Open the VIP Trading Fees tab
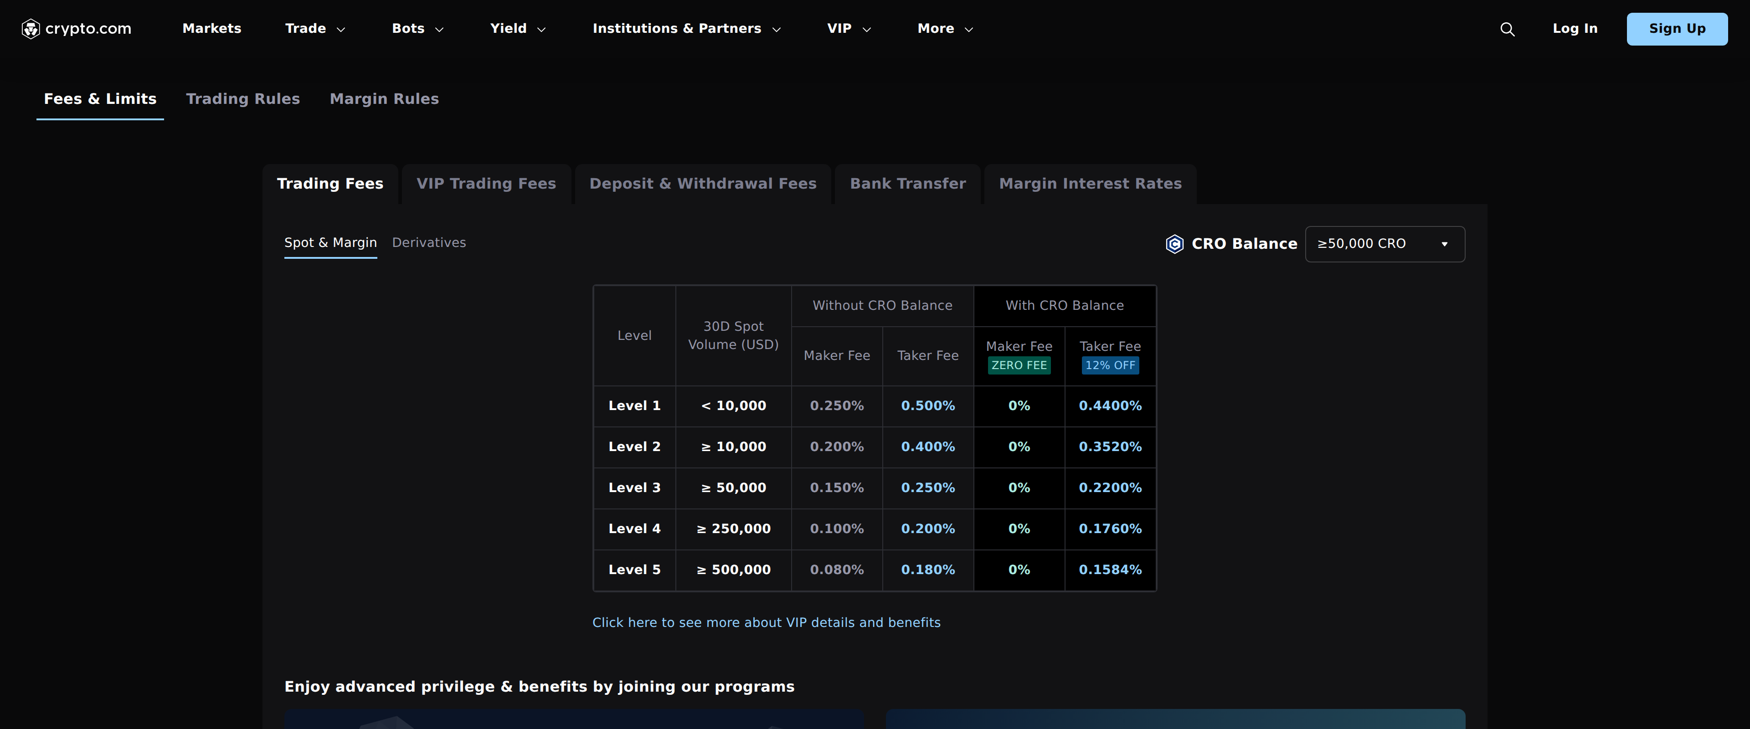Viewport: 1750px width, 729px height. click(486, 184)
